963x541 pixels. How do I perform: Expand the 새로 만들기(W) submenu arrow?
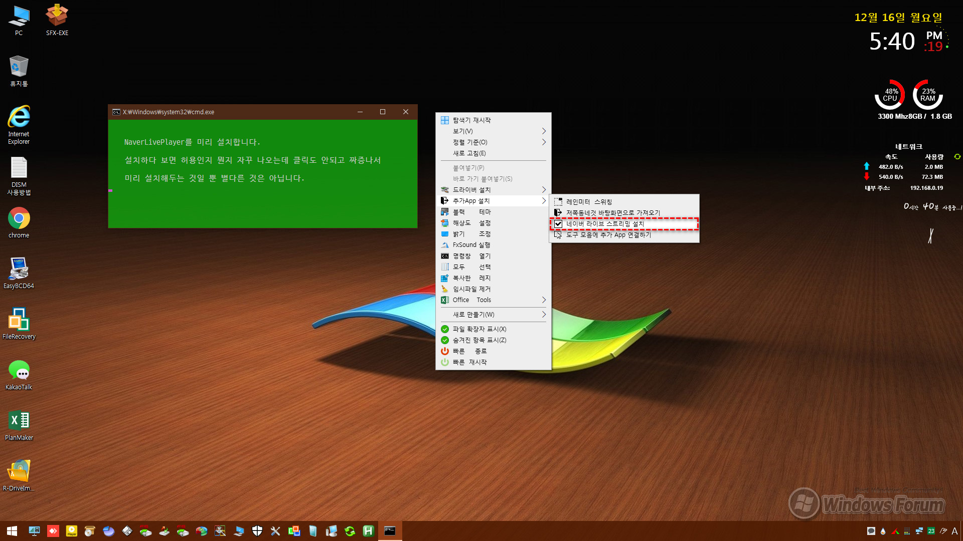click(544, 315)
